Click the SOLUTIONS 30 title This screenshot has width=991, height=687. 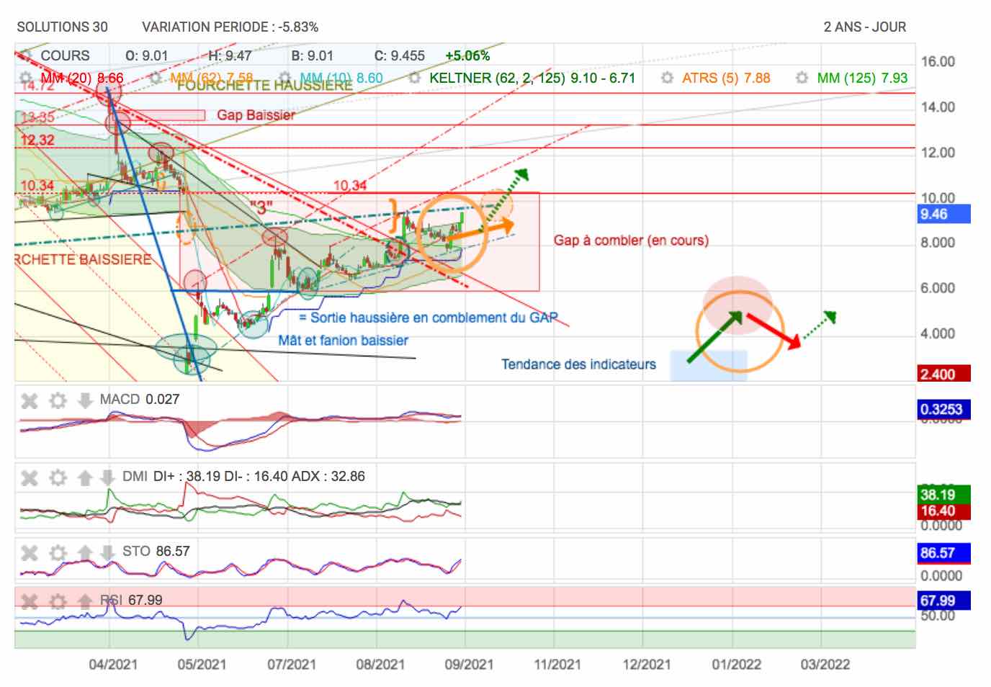63,27
